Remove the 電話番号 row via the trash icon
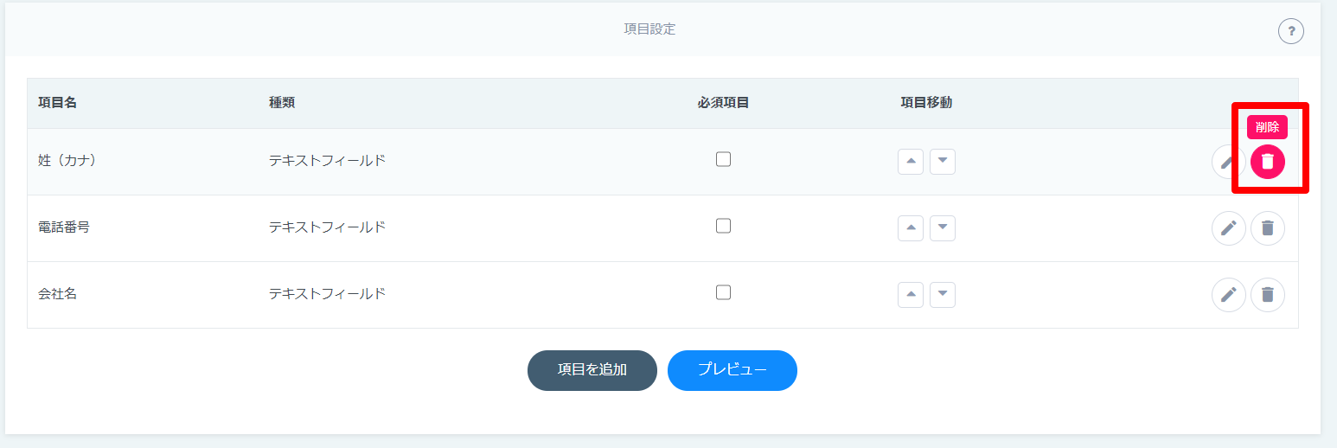The height and width of the screenshot is (448, 1337). click(x=1267, y=228)
